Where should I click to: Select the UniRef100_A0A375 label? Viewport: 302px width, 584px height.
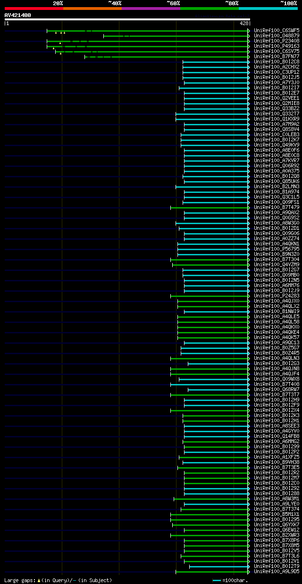point(277,171)
